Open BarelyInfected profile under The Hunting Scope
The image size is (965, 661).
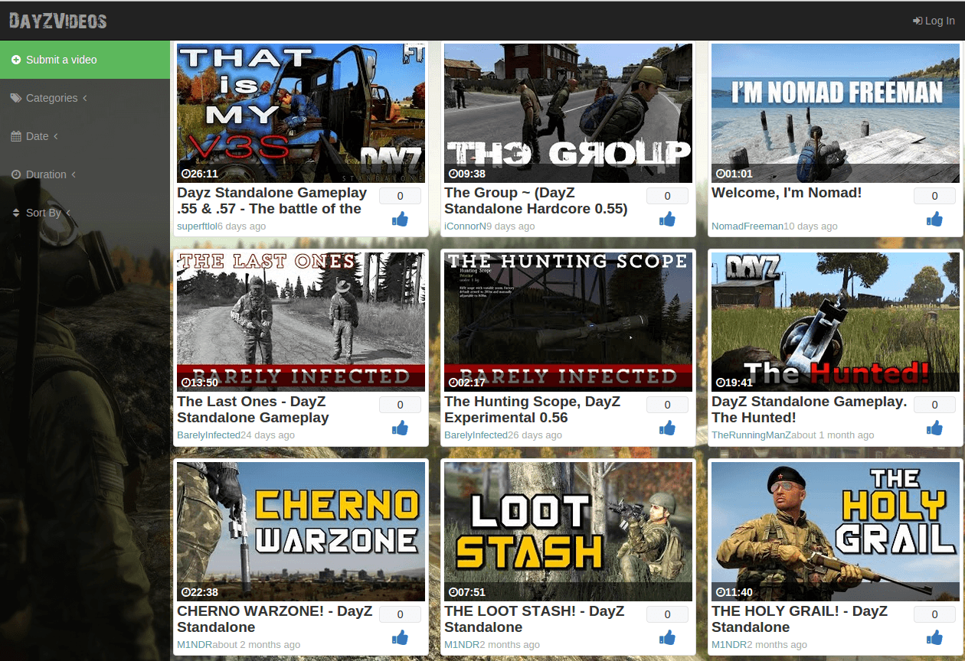(476, 435)
